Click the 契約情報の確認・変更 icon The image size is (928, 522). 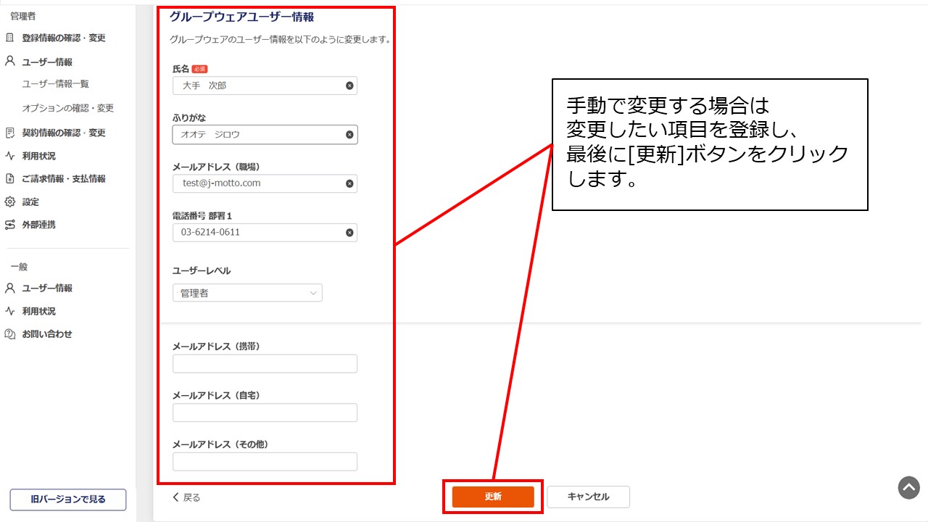click(11, 132)
